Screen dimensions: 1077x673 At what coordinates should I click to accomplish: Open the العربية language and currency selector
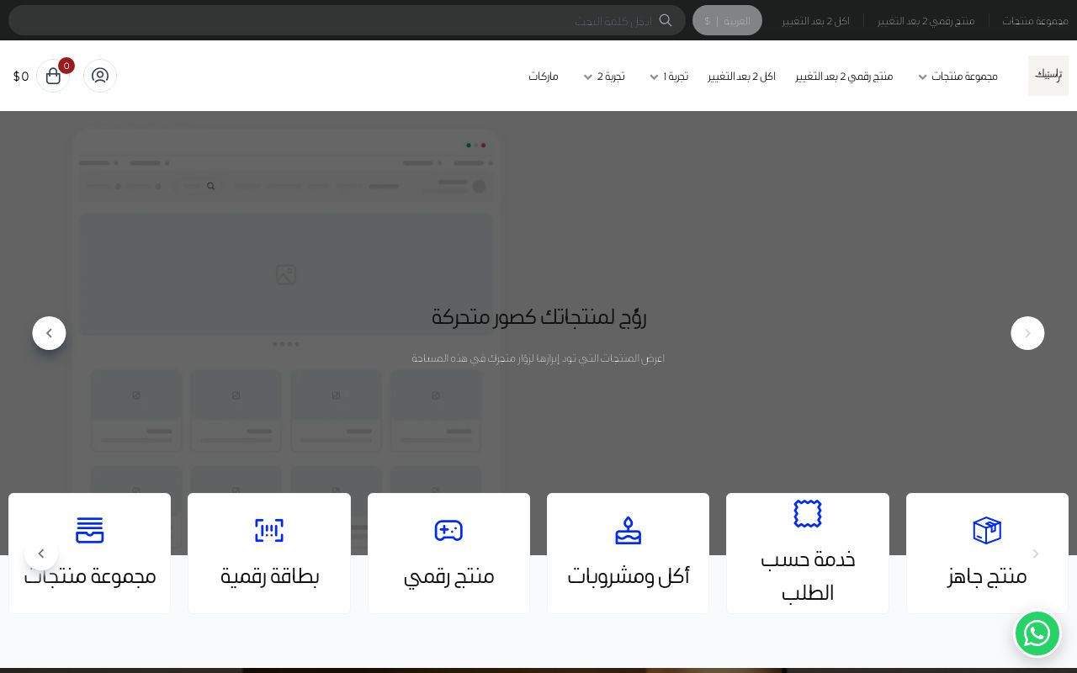(727, 20)
